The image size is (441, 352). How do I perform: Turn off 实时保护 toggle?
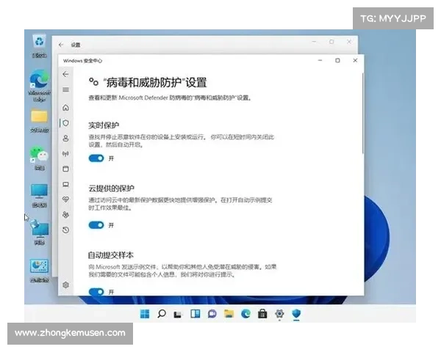click(96, 158)
